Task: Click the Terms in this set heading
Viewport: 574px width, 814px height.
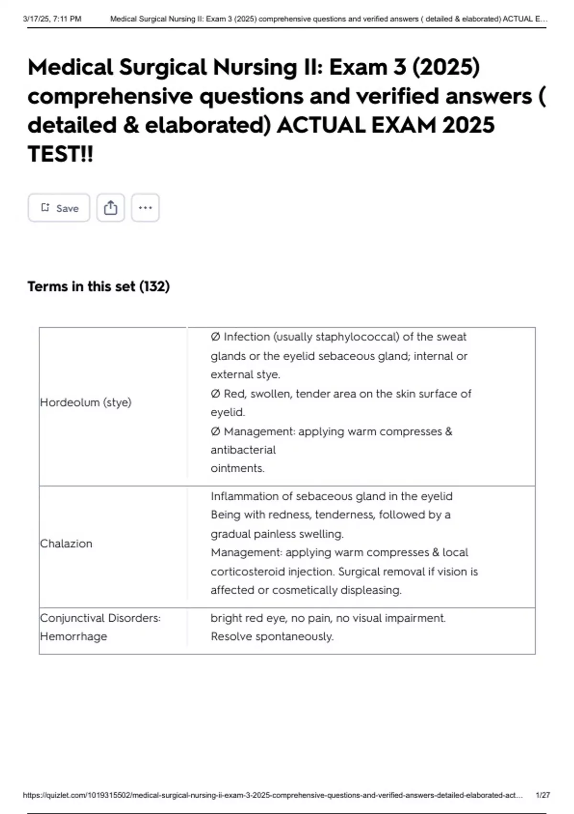Action: [99, 286]
